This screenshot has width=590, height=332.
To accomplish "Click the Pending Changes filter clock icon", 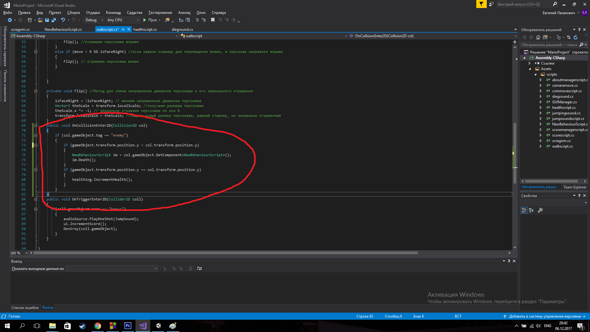I will [559, 37].
